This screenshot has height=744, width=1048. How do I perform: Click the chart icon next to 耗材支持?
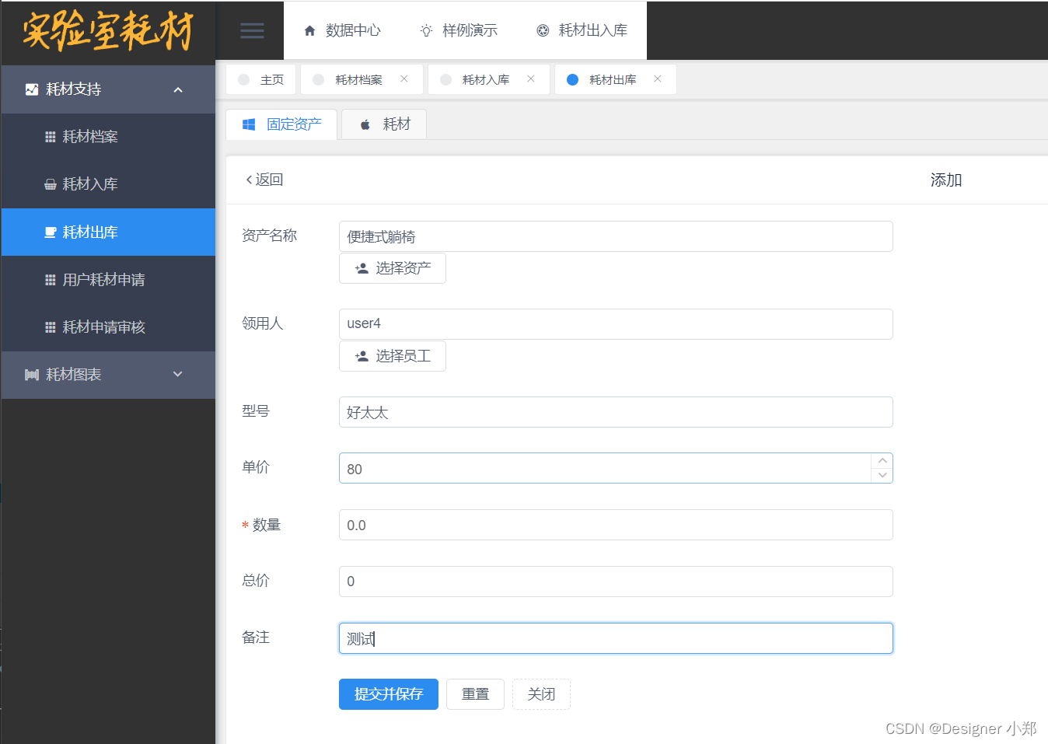point(32,89)
